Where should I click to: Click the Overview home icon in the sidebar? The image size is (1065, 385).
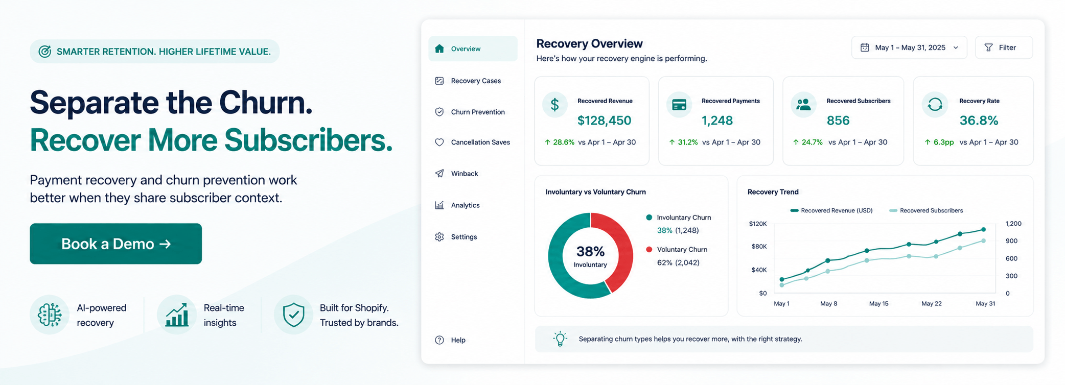pyautogui.click(x=439, y=49)
